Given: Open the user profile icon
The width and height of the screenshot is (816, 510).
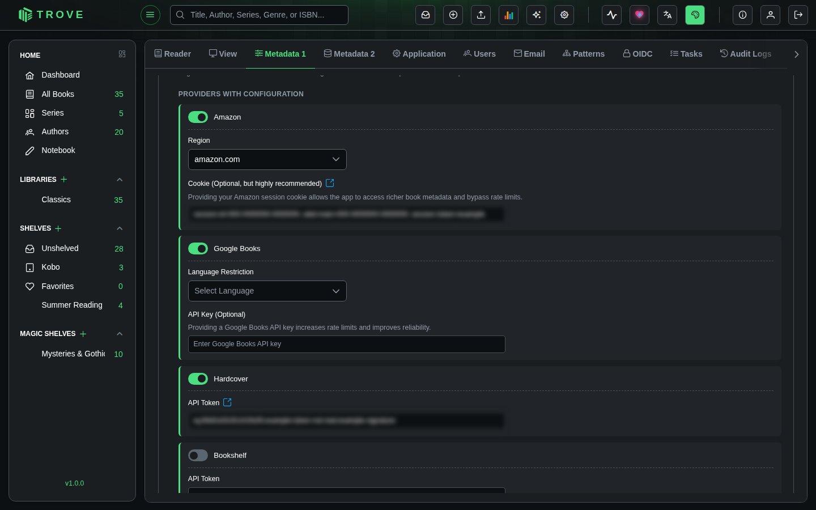Looking at the screenshot, I should click(771, 15).
